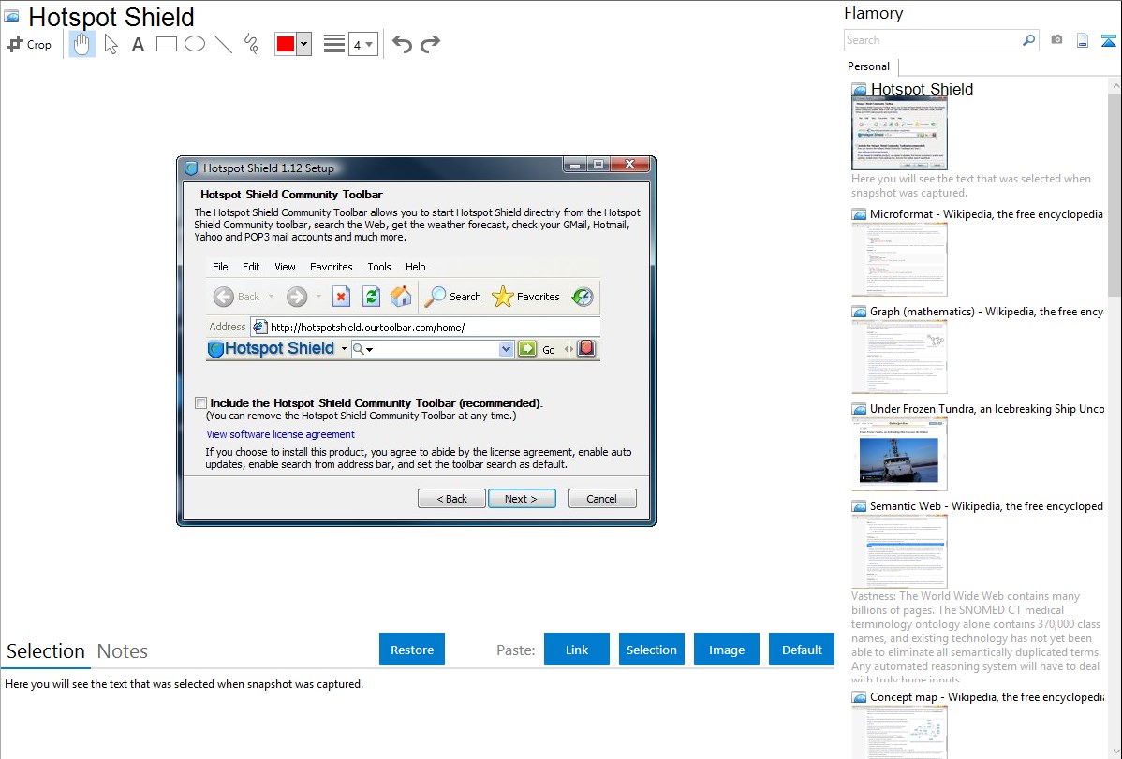This screenshot has height=759, width=1122.
Task: Click the history clock icon
Action: [583, 297]
